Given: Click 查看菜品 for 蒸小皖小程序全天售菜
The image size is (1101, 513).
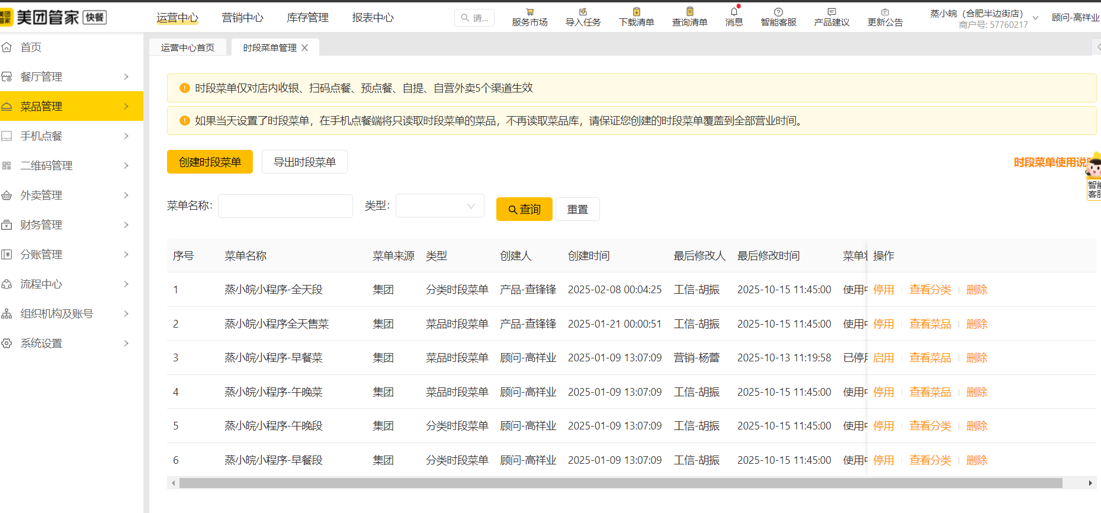Looking at the screenshot, I should (x=930, y=324).
